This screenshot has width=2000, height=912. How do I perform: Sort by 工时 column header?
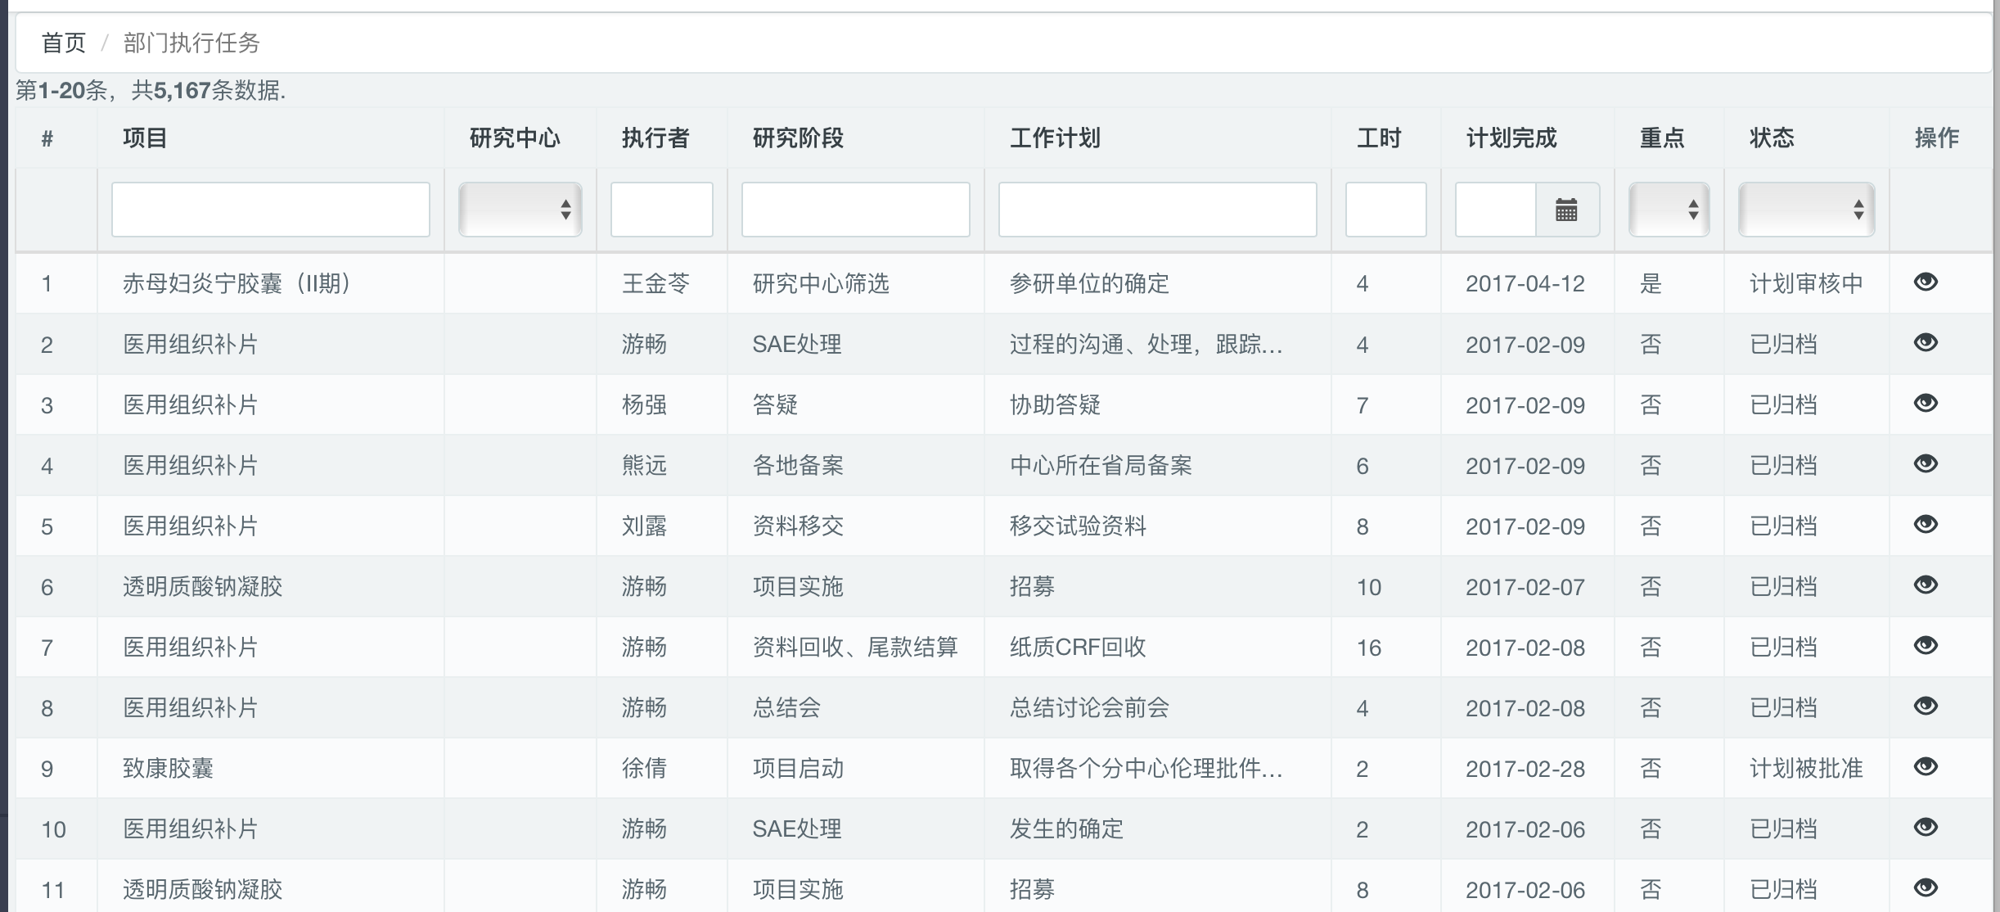click(x=1379, y=138)
